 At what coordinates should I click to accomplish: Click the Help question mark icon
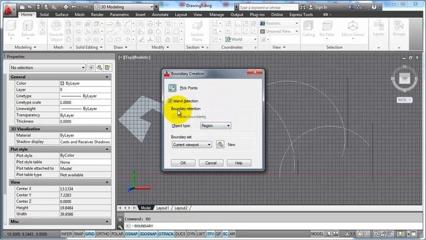[x=374, y=7]
